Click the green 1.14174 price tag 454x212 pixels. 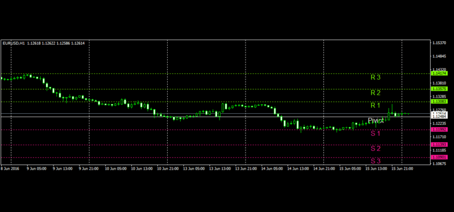tap(439, 73)
